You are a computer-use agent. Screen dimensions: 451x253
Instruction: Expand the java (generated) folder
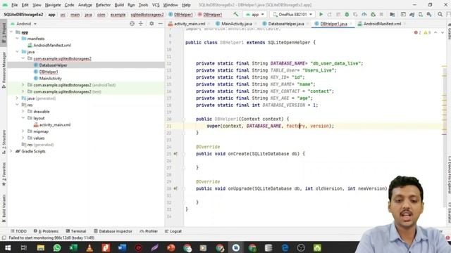(17, 98)
